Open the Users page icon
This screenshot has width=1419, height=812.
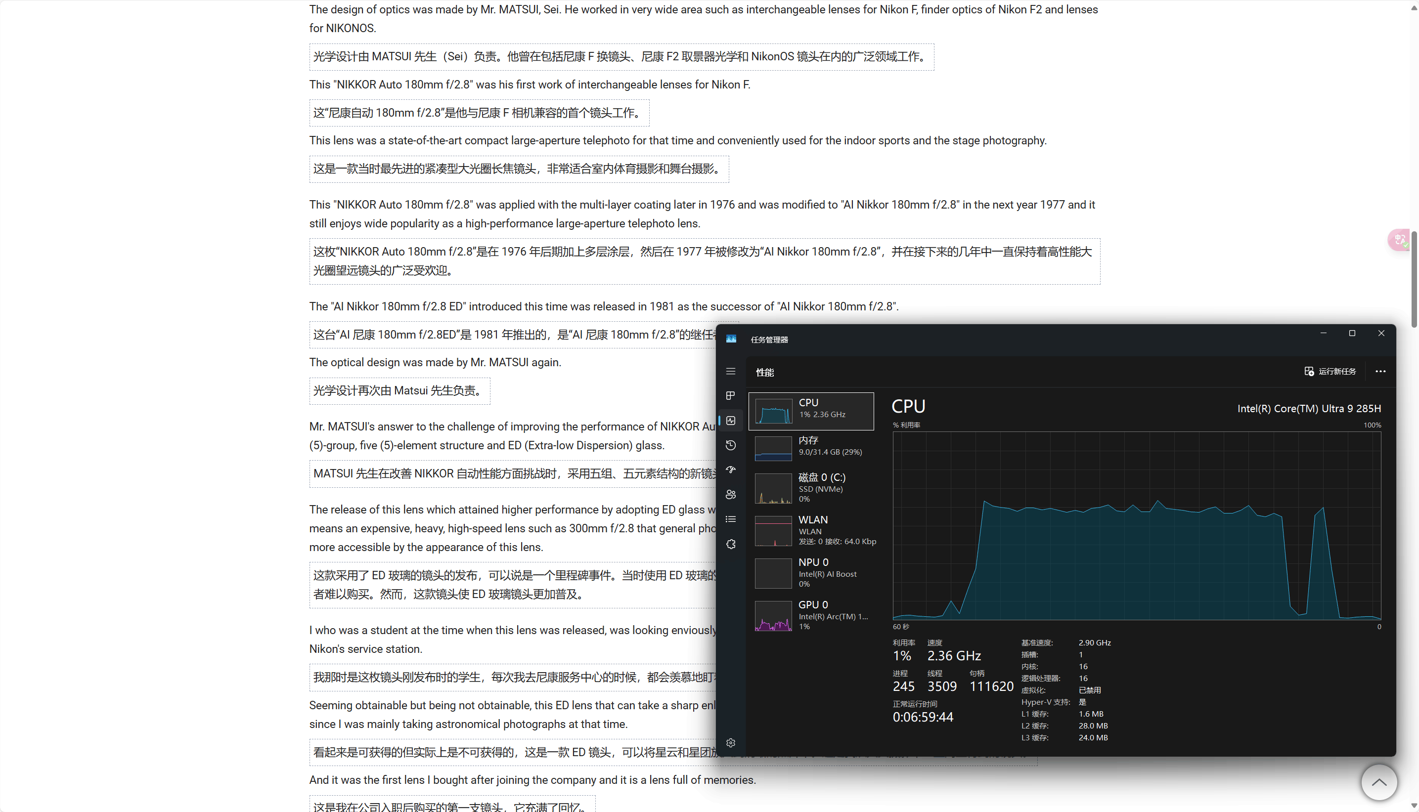(731, 495)
